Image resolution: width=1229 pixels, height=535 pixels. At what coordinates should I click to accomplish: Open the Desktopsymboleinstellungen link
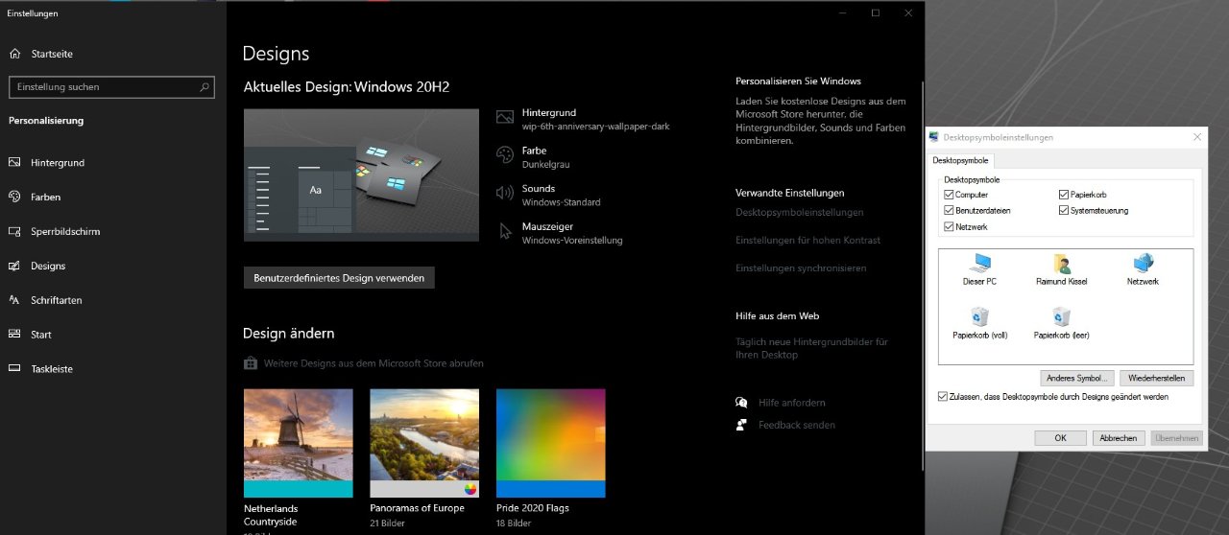click(x=799, y=213)
